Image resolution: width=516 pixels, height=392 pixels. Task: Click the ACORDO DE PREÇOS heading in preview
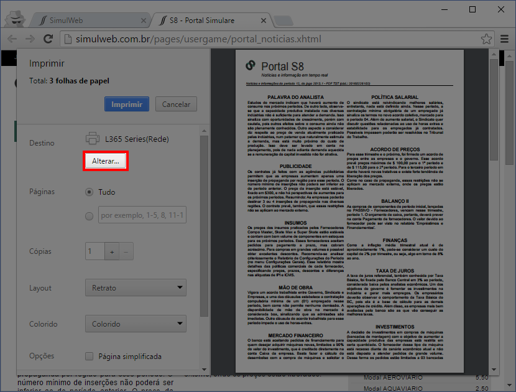[x=395, y=149]
